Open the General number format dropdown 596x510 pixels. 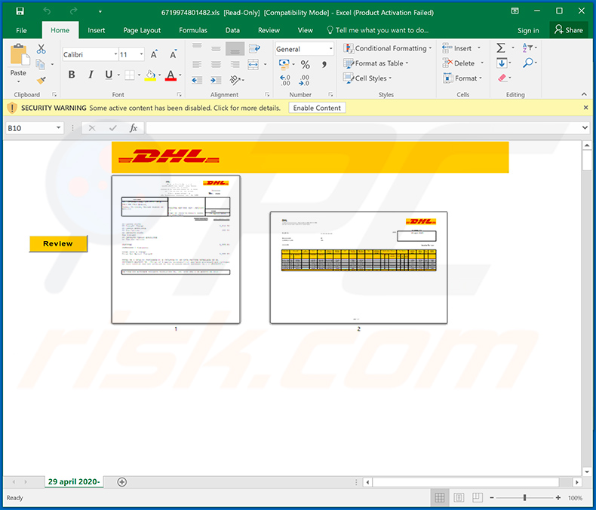tap(330, 49)
